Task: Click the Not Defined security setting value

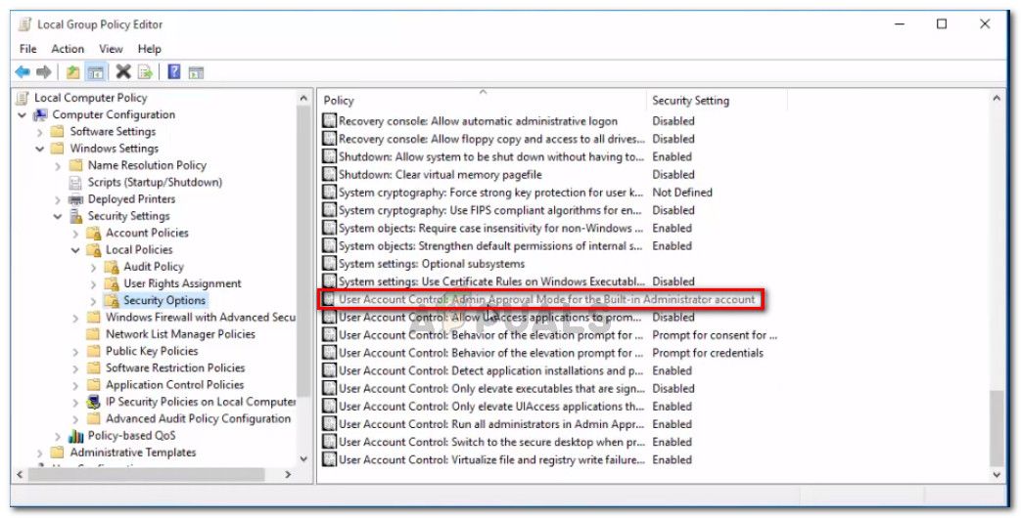Action: pyautogui.click(x=682, y=193)
